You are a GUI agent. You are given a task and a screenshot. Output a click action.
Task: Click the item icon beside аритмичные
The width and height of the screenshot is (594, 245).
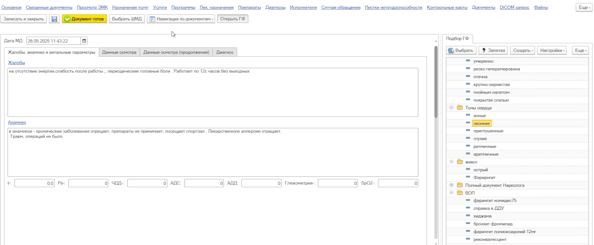(x=468, y=154)
